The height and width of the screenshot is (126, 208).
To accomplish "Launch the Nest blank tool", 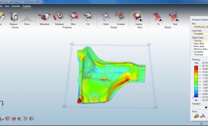I will pyautogui.click(x=173, y=17).
